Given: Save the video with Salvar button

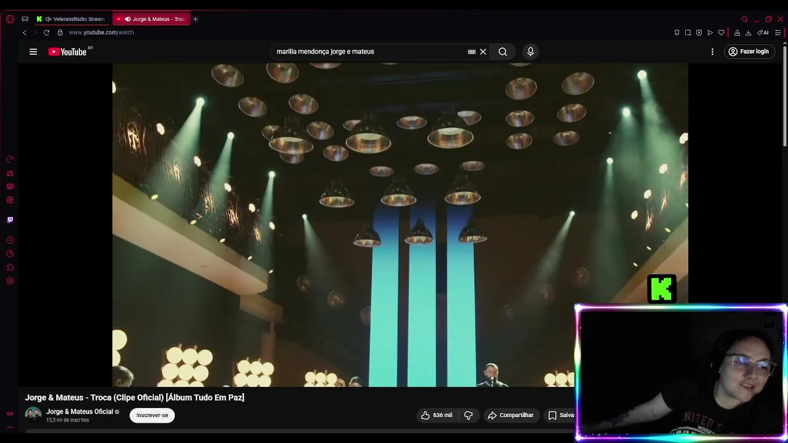Looking at the screenshot, I should coord(560,415).
